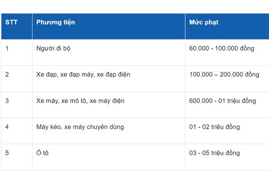Click the words 'xe đạp điện' in row 2
The width and height of the screenshot is (269, 179).
[113, 74]
